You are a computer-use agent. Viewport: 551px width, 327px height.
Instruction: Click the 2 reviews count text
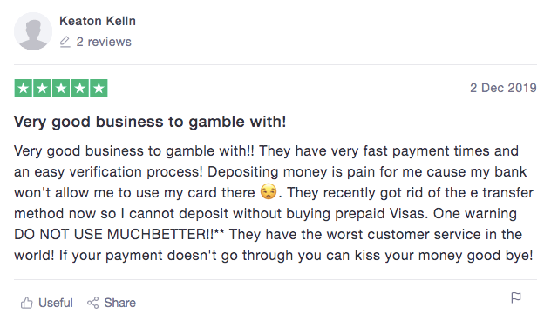coord(104,42)
